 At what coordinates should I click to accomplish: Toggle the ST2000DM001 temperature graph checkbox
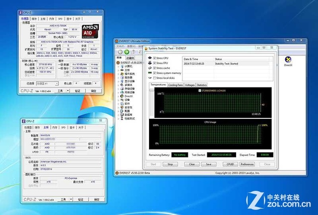coord(200,91)
